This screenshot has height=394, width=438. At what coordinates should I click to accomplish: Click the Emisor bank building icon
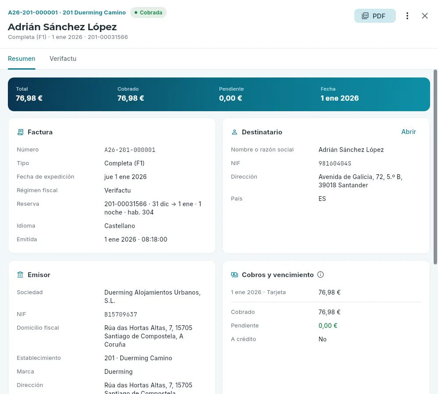pyautogui.click(x=20, y=275)
